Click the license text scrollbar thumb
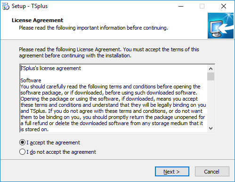This screenshot has height=182, width=235. [211, 76]
